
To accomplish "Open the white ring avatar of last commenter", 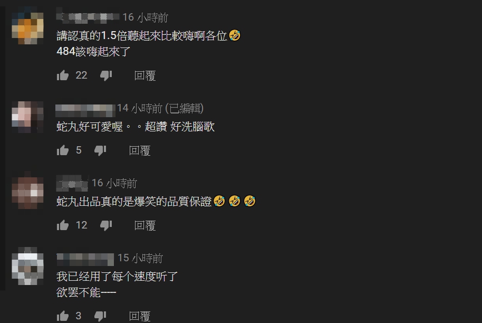I will point(27,266).
